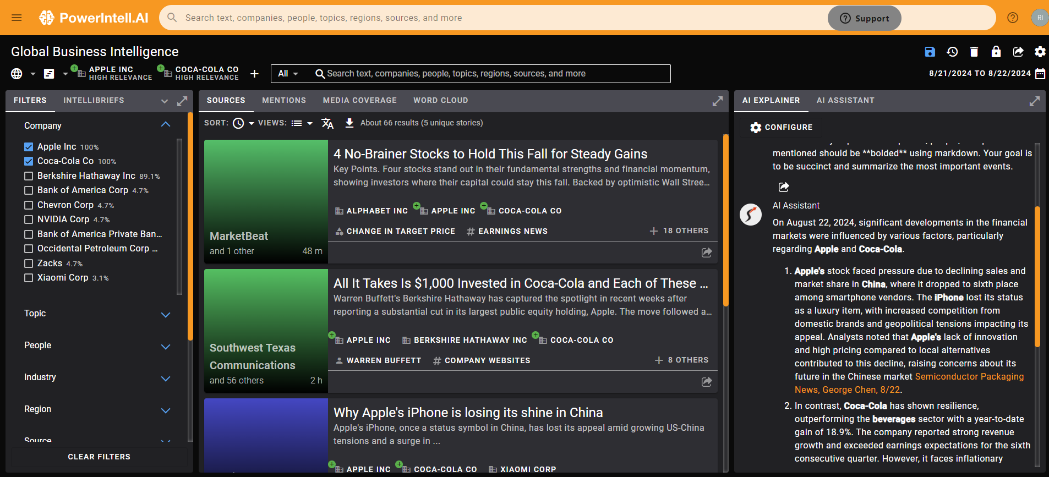Share the '4 No-Brainer Stocks' story
1049x477 pixels.
tap(707, 253)
